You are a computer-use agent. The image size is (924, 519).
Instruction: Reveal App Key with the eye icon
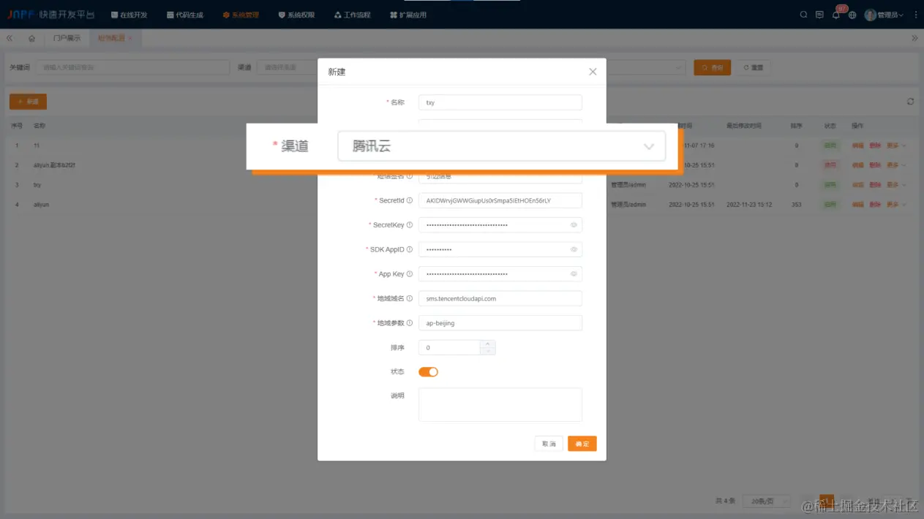tap(574, 274)
